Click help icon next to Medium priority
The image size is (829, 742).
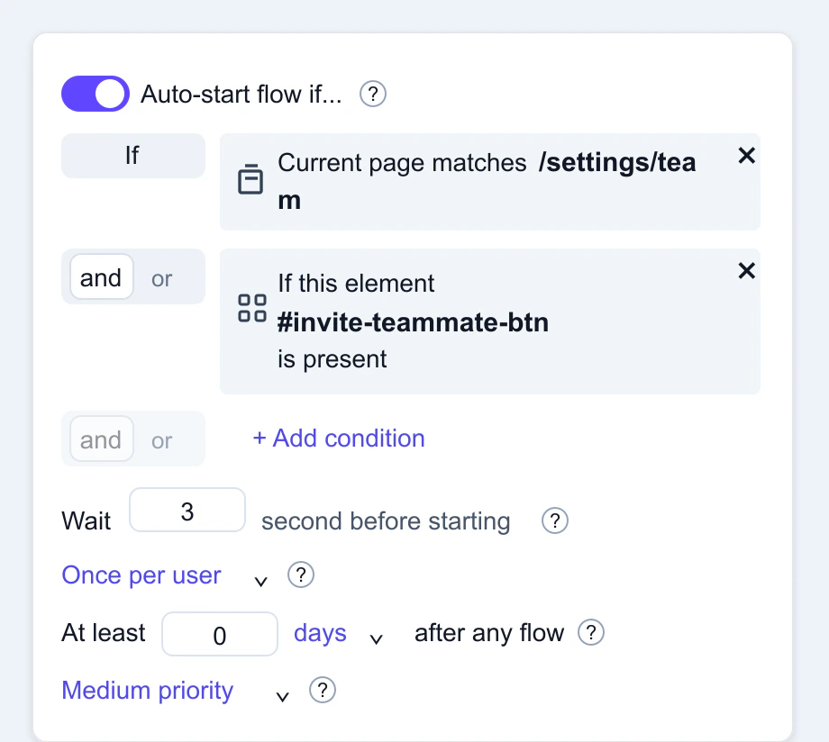(323, 691)
